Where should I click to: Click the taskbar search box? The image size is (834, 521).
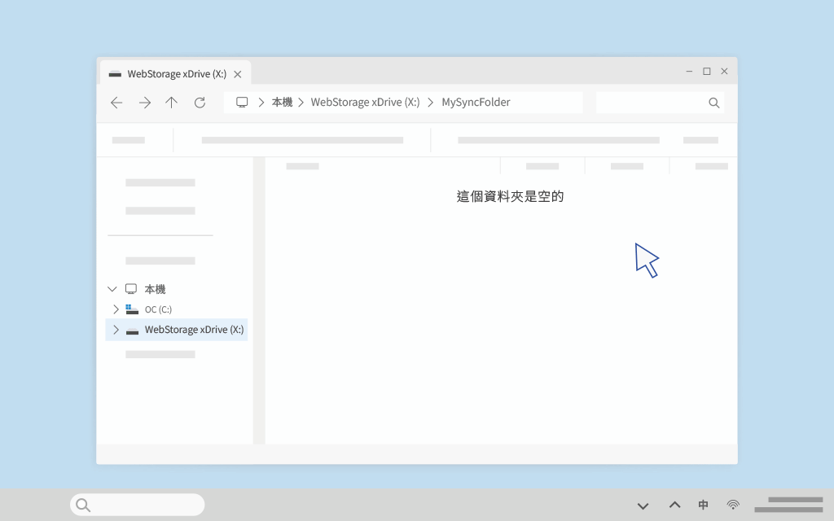tap(137, 505)
